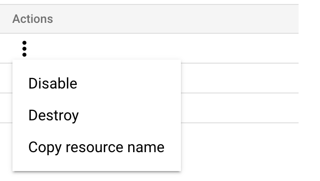Click the white space below the popup menu
The height and width of the screenshot is (181, 320).
tap(97, 177)
